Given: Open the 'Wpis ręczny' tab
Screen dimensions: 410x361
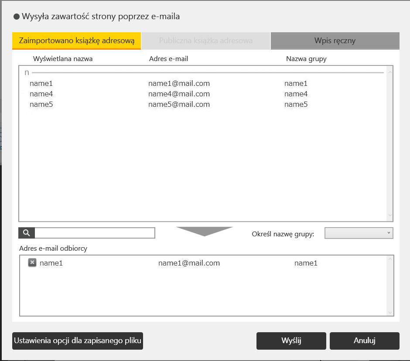Looking at the screenshot, I should pyautogui.click(x=335, y=41).
